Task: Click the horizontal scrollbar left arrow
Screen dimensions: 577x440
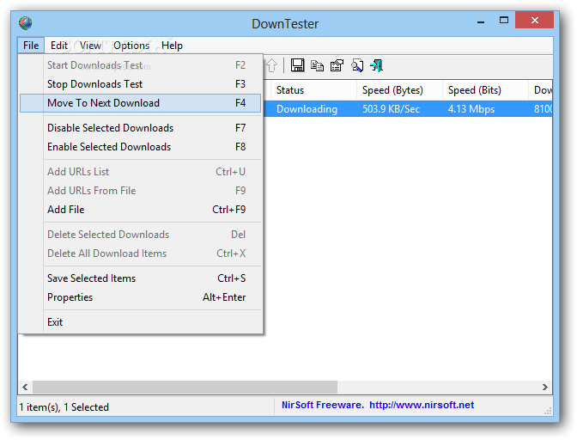Action: click(25, 387)
